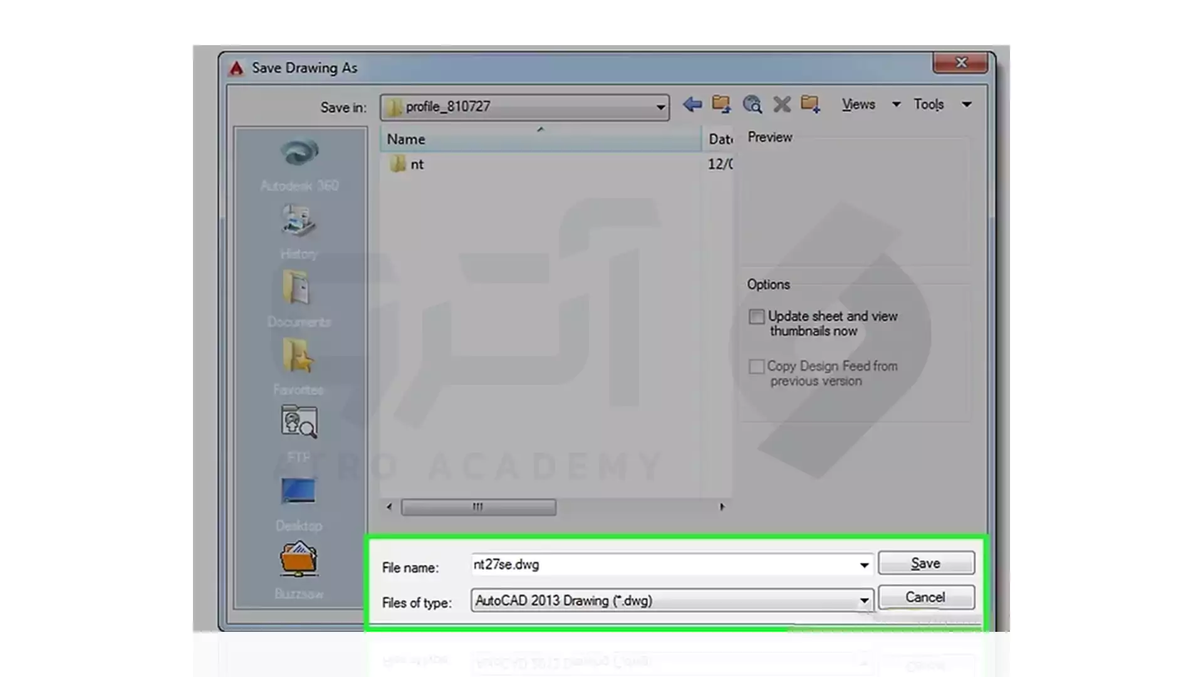Click the AutoCAD logo in title bar

[236, 68]
